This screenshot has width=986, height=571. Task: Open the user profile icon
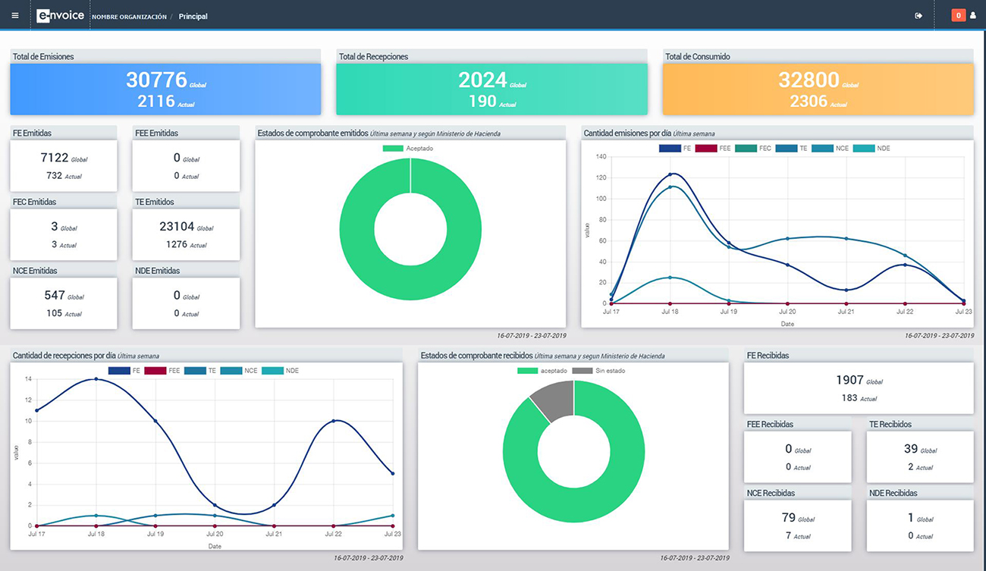coord(973,16)
